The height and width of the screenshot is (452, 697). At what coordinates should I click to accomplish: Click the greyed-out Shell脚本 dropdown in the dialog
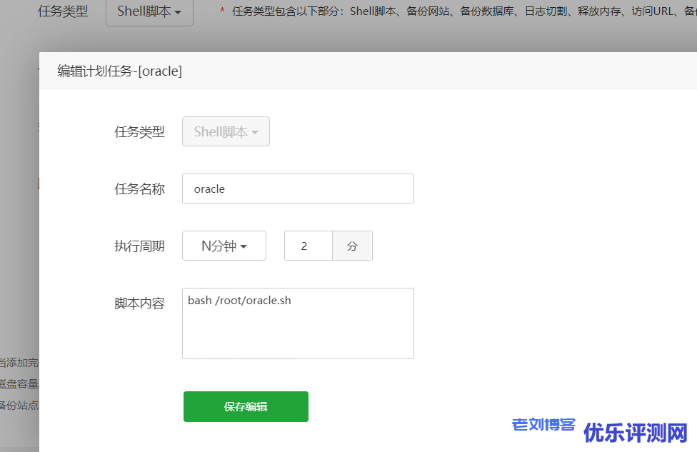pyautogui.click(x=226, y=131)
